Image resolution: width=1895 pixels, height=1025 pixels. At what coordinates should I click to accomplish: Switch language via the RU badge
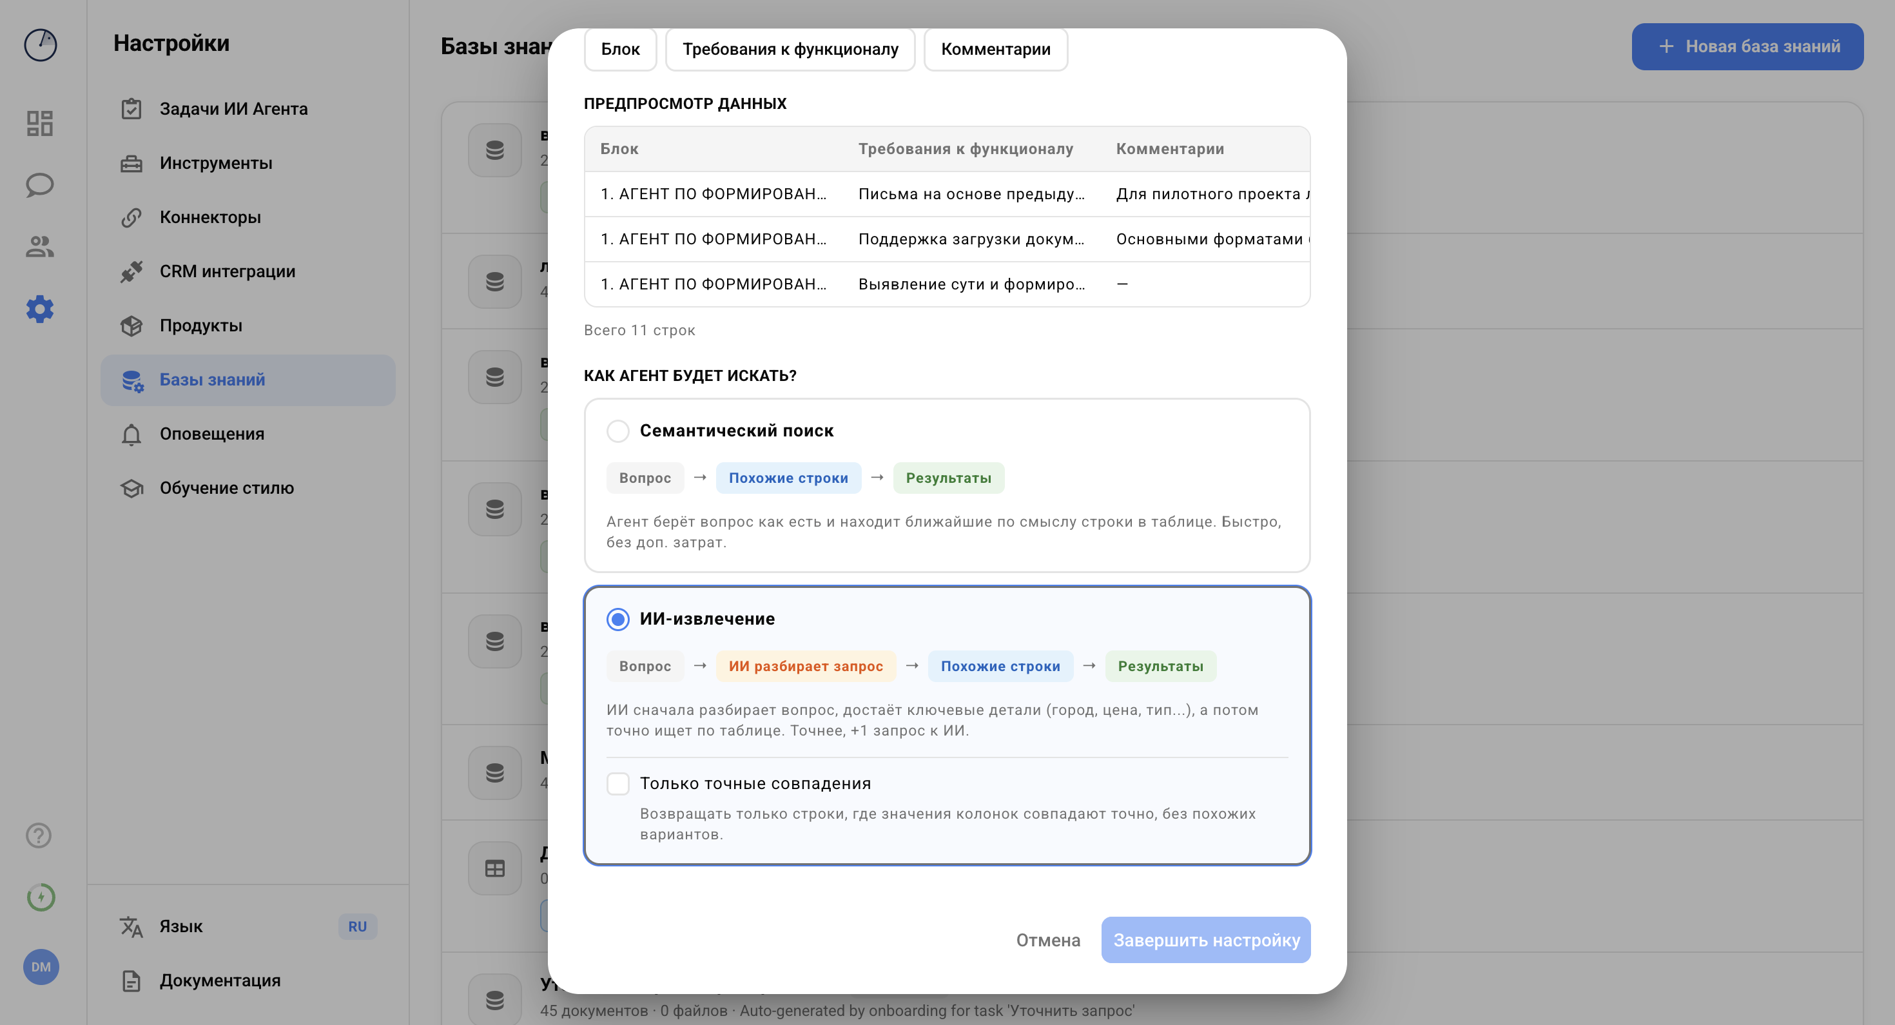coord(358,926)
